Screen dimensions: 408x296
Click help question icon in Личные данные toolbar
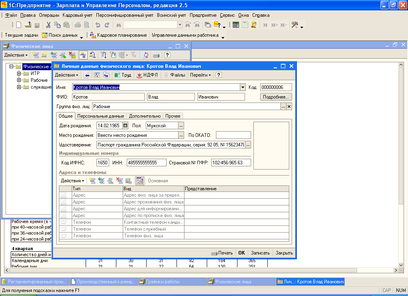(x=219, y=75)
